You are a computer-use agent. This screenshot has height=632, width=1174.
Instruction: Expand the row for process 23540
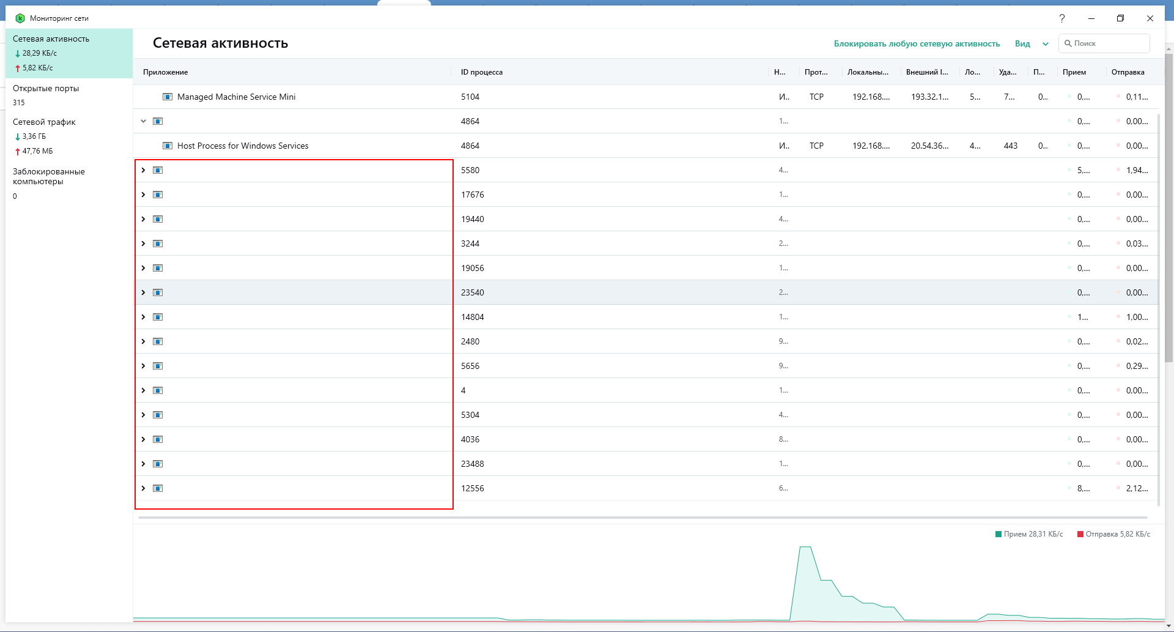pyautogui.click(x=143, y=292)
